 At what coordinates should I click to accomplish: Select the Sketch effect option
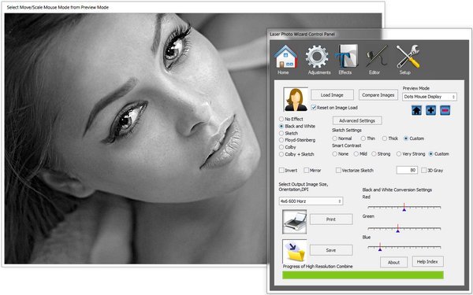289,133
